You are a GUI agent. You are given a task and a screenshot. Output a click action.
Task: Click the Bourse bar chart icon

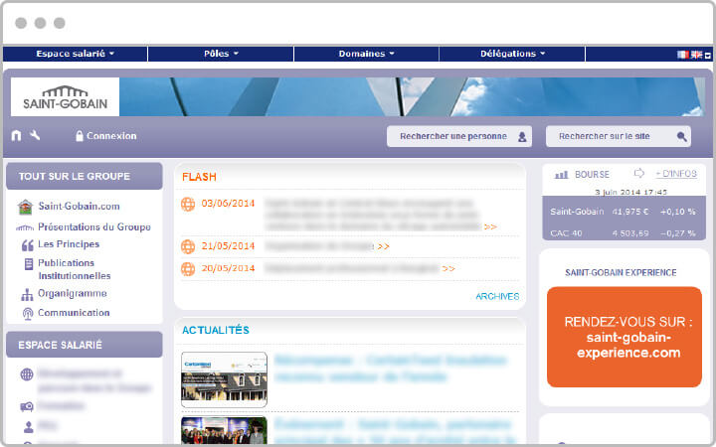[561, 175]
